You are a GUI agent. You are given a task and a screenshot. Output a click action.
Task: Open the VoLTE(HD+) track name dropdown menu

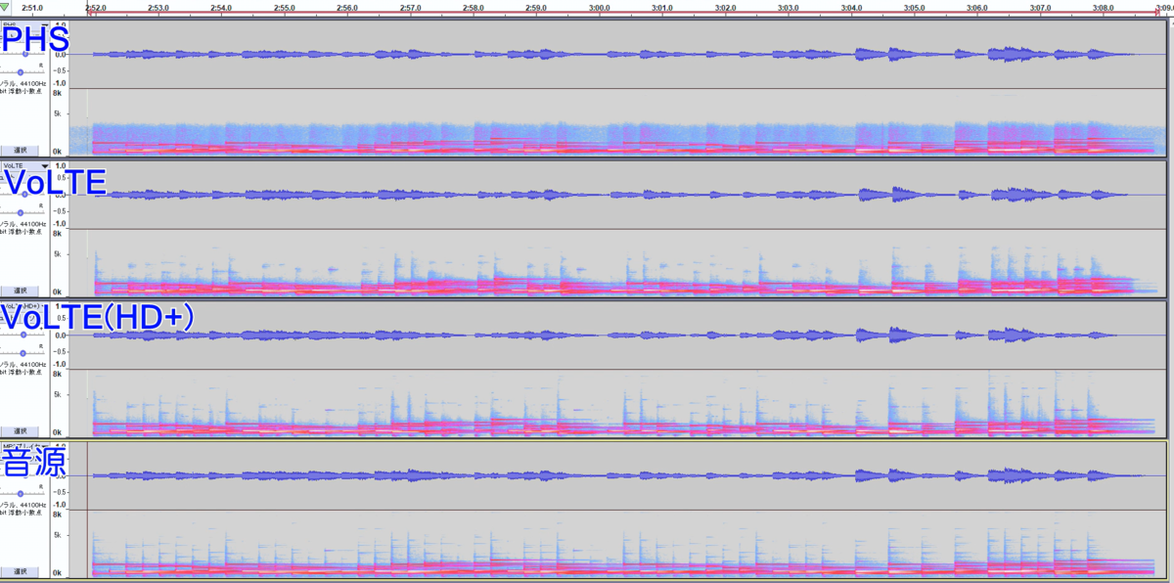click(x=26, y=306)
